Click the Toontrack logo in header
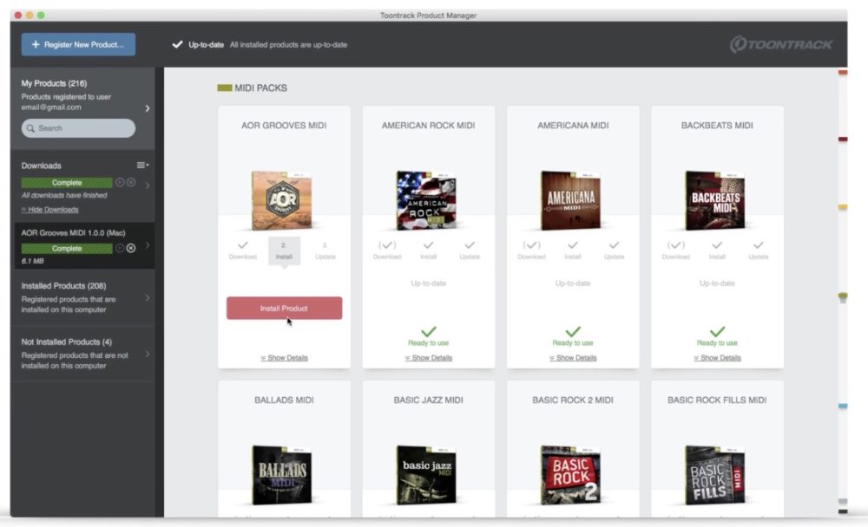Viewport: 868px width, 527px height. [x=780, y=44]
